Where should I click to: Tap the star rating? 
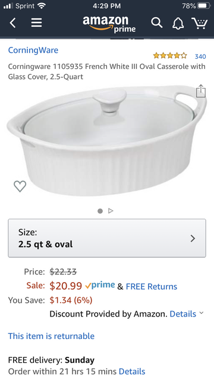(170, 56)
